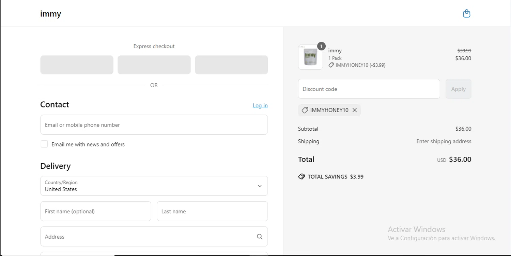Image resolution: width=511 pixels, height=256 pixels.
Task: Focus the Email or mobile phone number field
Action: (x=154, y=125)
